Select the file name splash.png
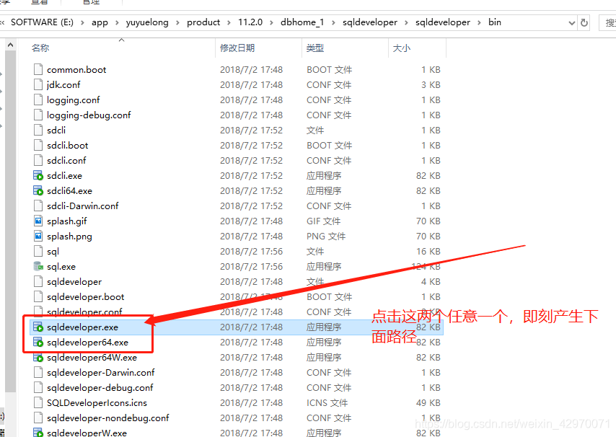The width and height of the screenshot is (616, 437). pyautogui.click(x=69, y=237)
